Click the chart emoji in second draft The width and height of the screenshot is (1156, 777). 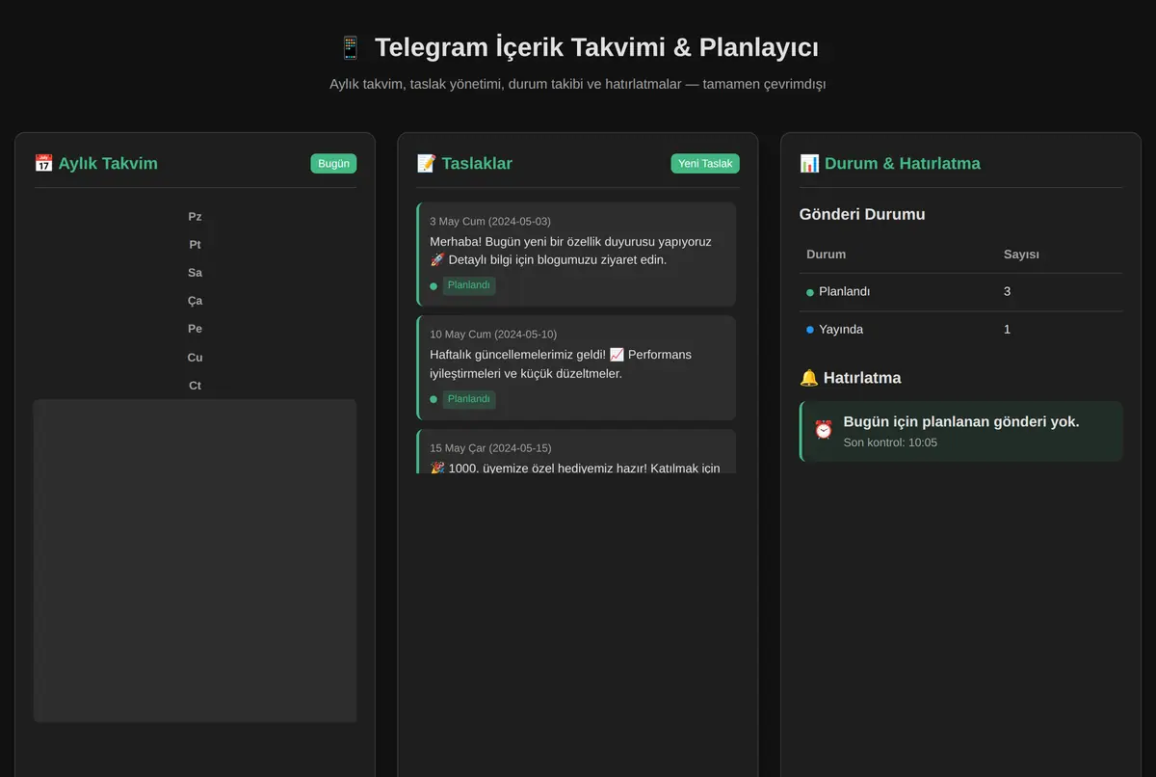coord(617,355)
